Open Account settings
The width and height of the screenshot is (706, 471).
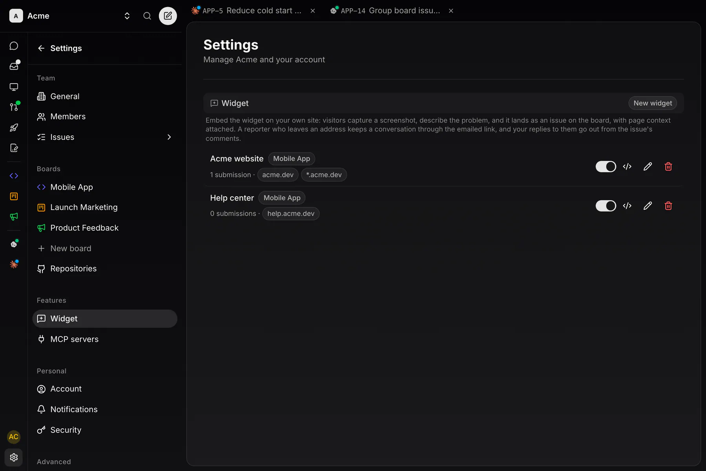(x=105, y=389)
